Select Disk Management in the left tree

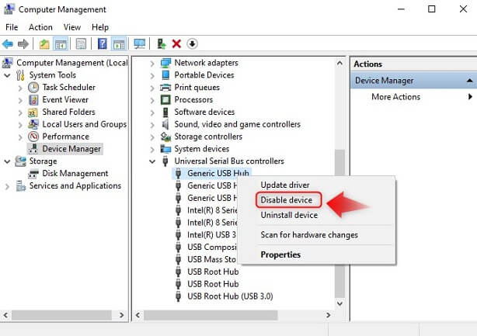pos(75,174)
